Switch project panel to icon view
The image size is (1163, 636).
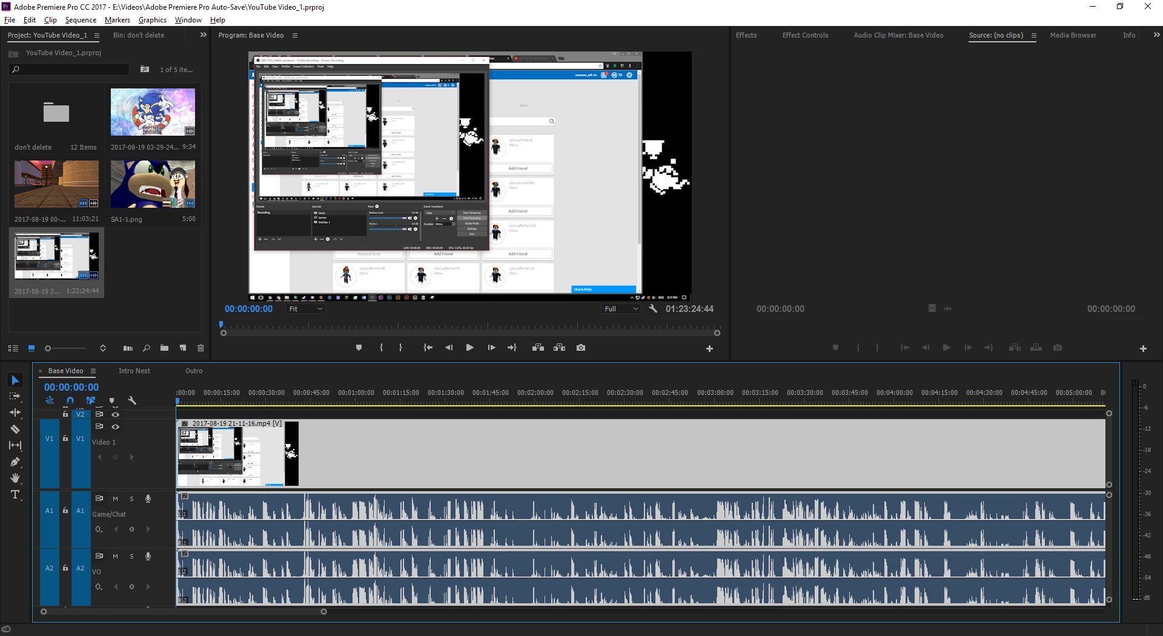31,348
